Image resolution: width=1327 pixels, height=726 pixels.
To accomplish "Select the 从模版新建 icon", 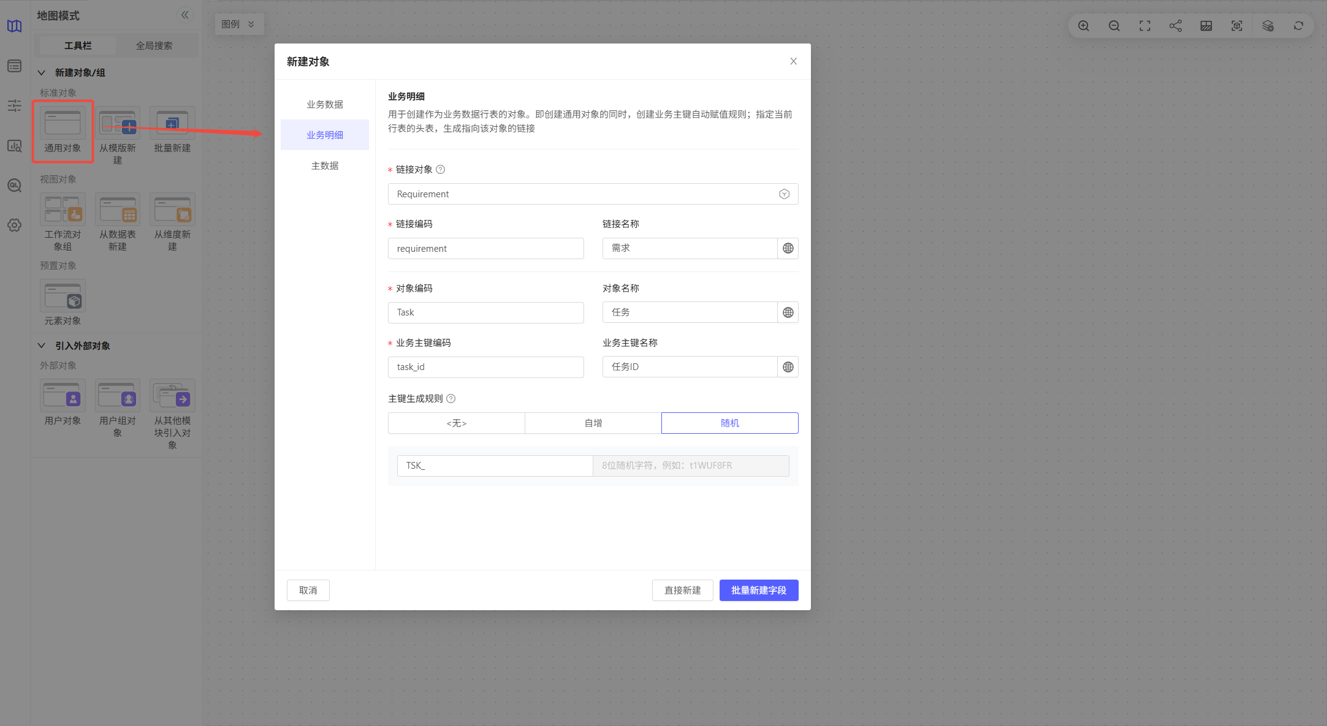I will click(x=118, y=123).
